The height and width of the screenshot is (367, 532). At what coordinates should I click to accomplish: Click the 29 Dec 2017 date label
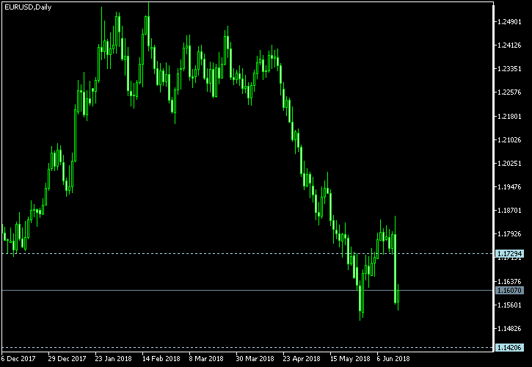click(x=68, y=359)
